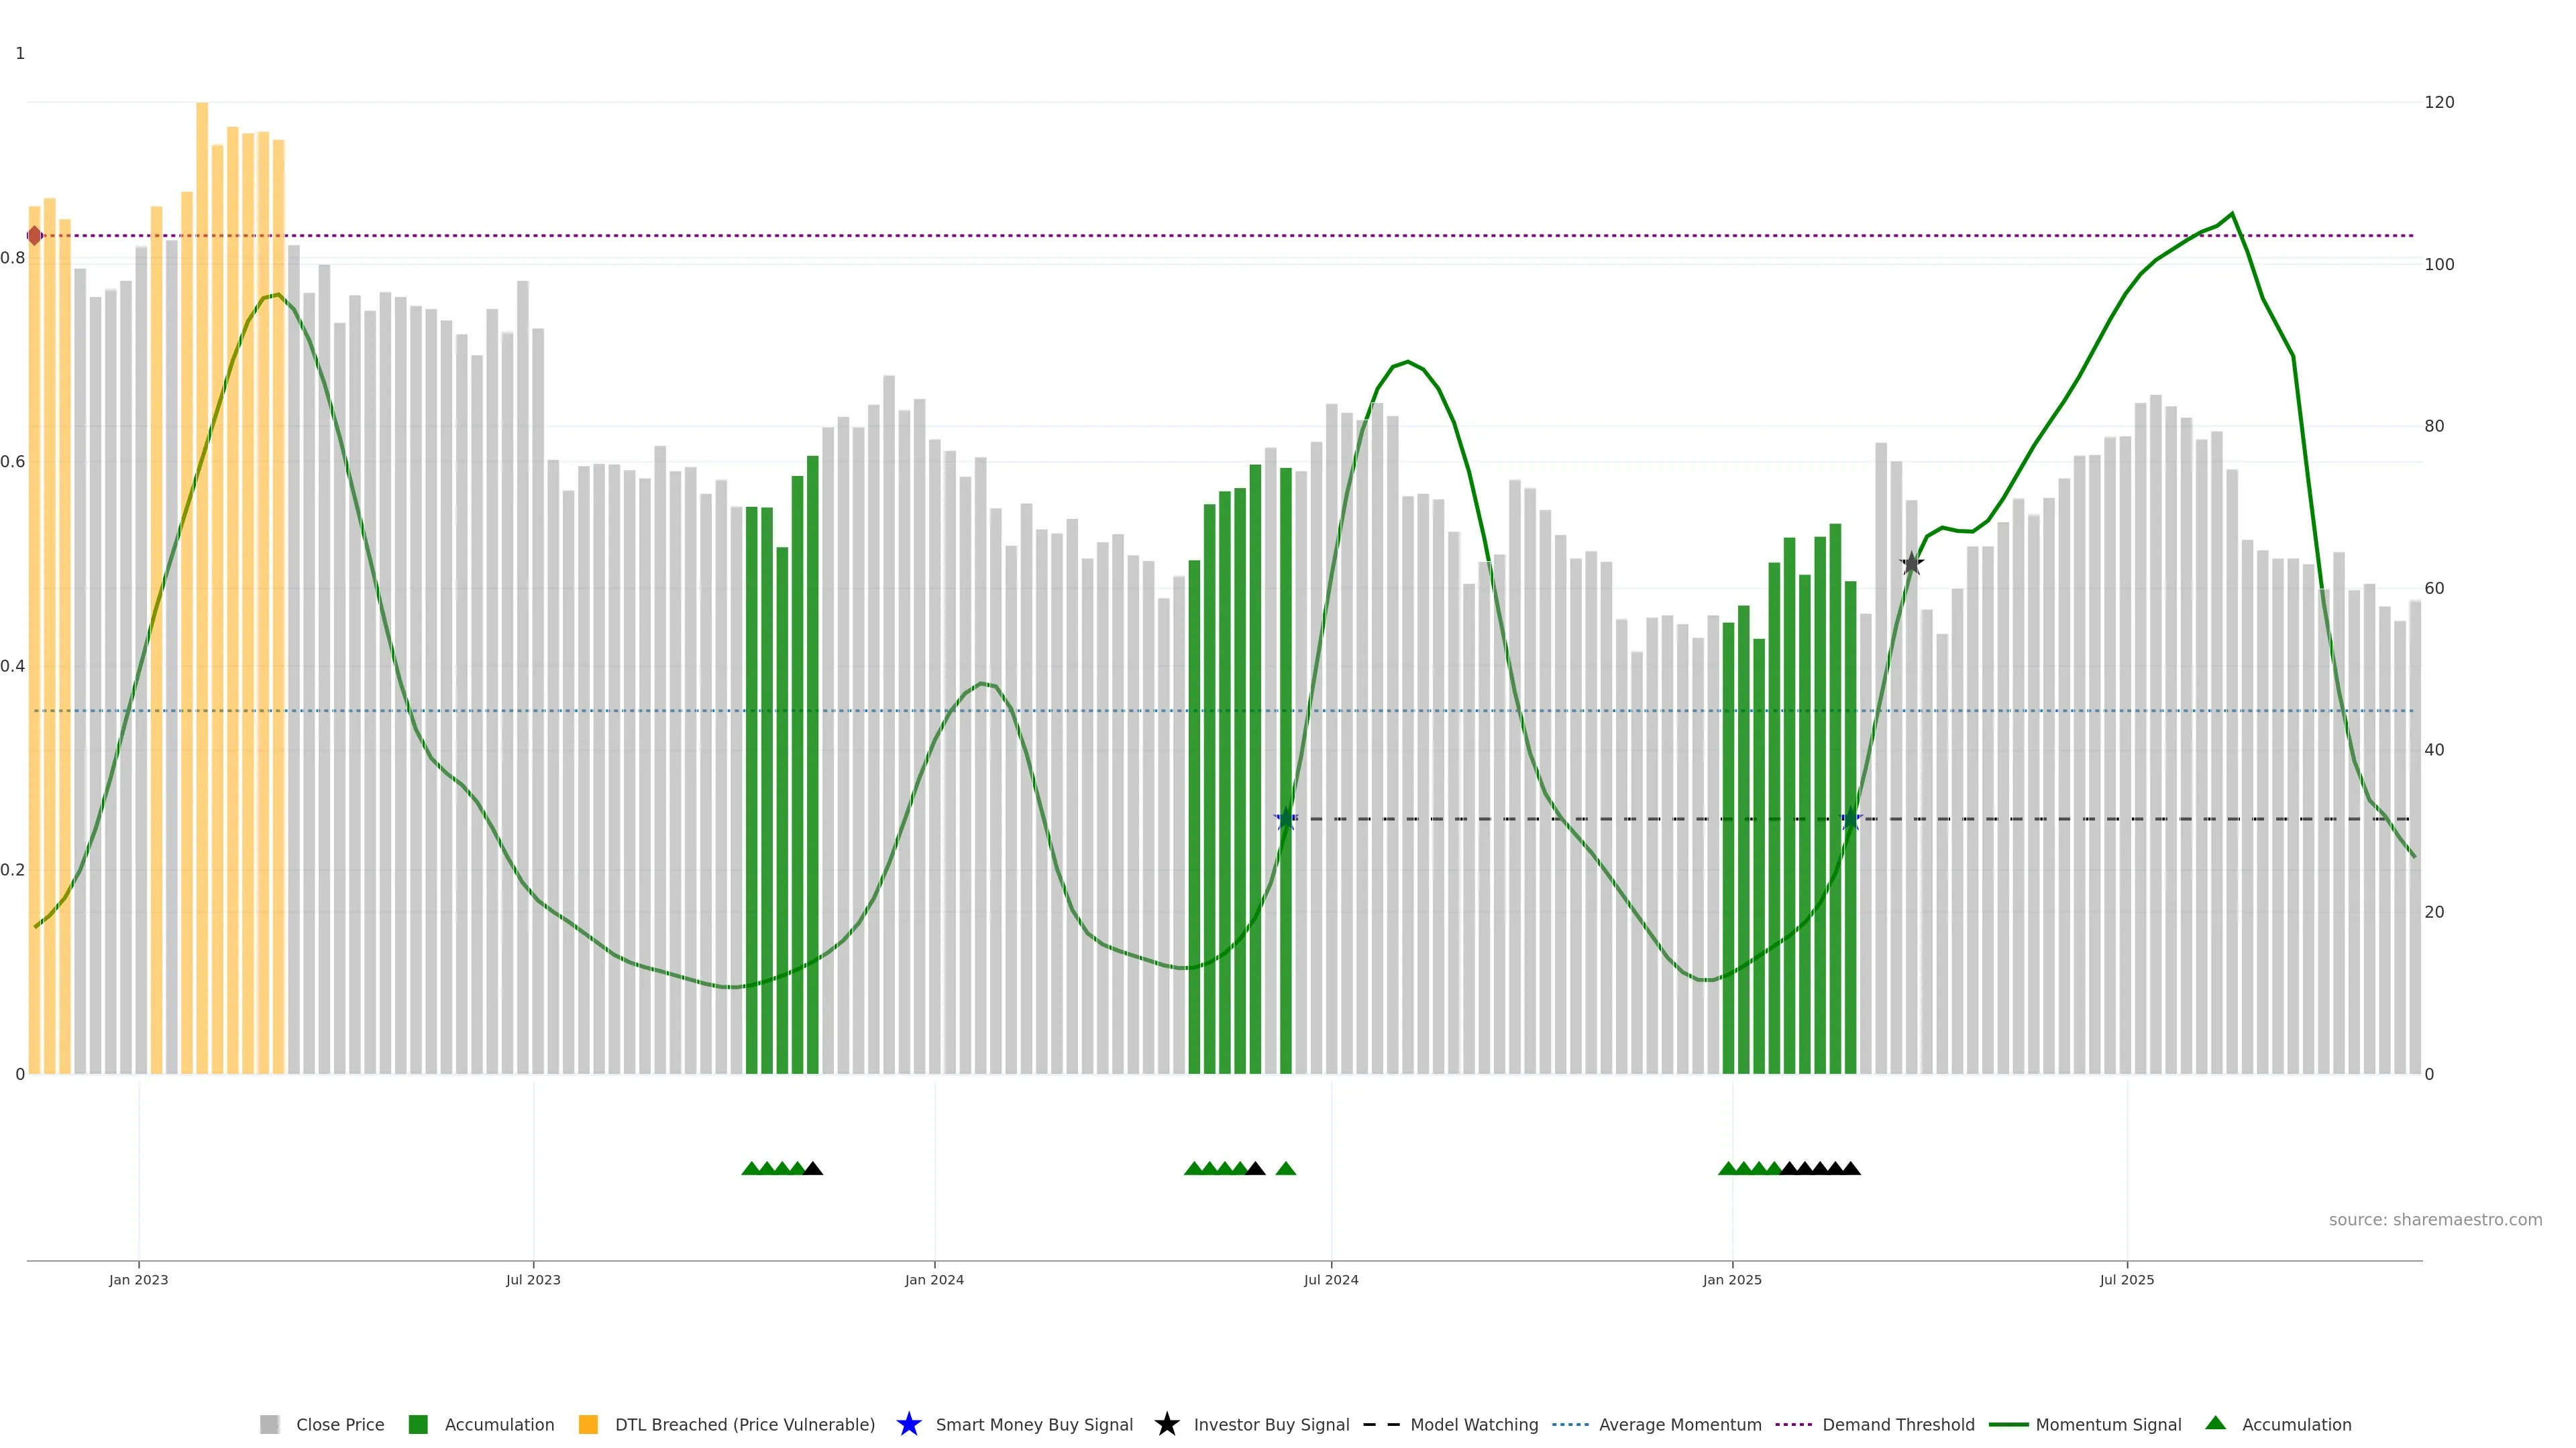Screen dimensions: 2576x1448
Task: Click the last black triangle after Jan 2025
Action: pyautogui.click(x=1851, y=1168)
